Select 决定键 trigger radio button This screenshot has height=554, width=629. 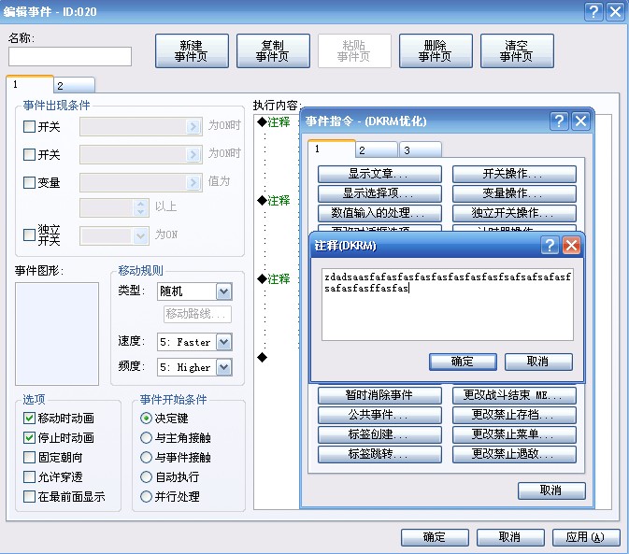click(146, 419)
